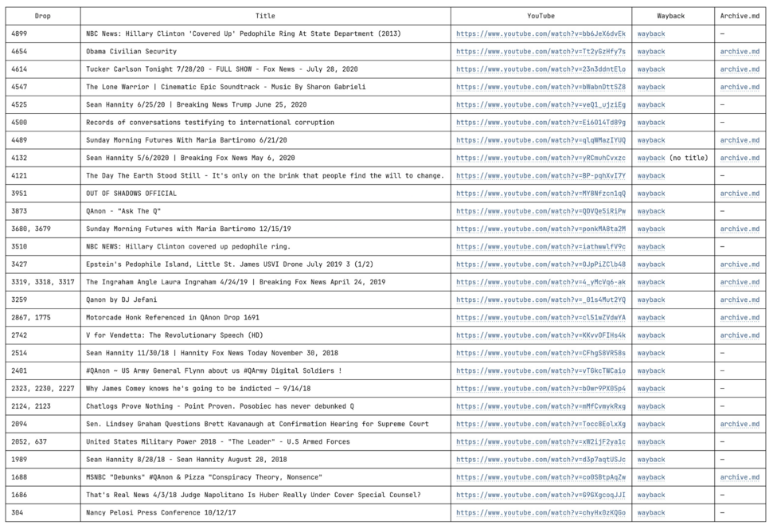Image resolution: width=773 pixels, height=525 pixels.
Task: Open archive.md link for Epstein's Pedophile Island row
Action: (x=740, y=264)
